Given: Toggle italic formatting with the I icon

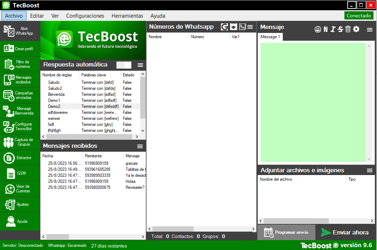Looking at the screenshot, I should pyautogui.click(x=333, y=29).
